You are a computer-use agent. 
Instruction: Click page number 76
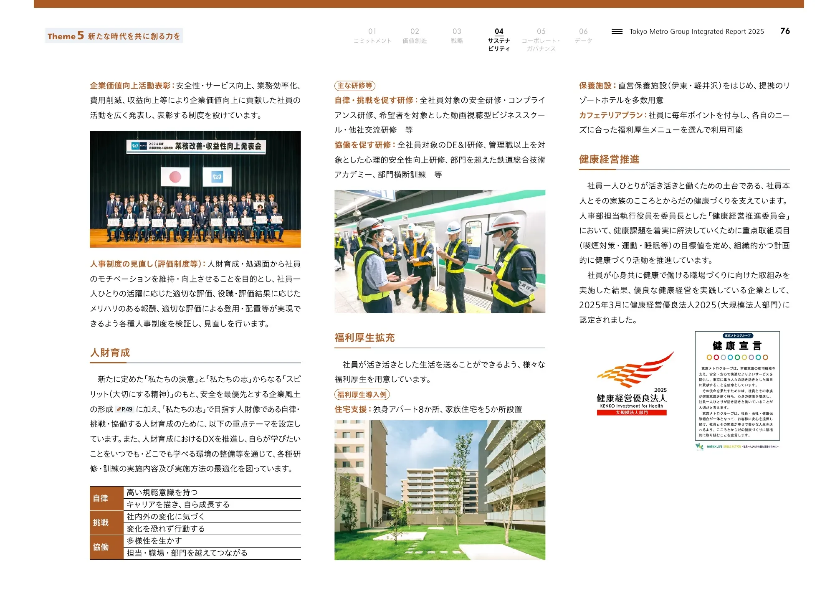[785, 31]
